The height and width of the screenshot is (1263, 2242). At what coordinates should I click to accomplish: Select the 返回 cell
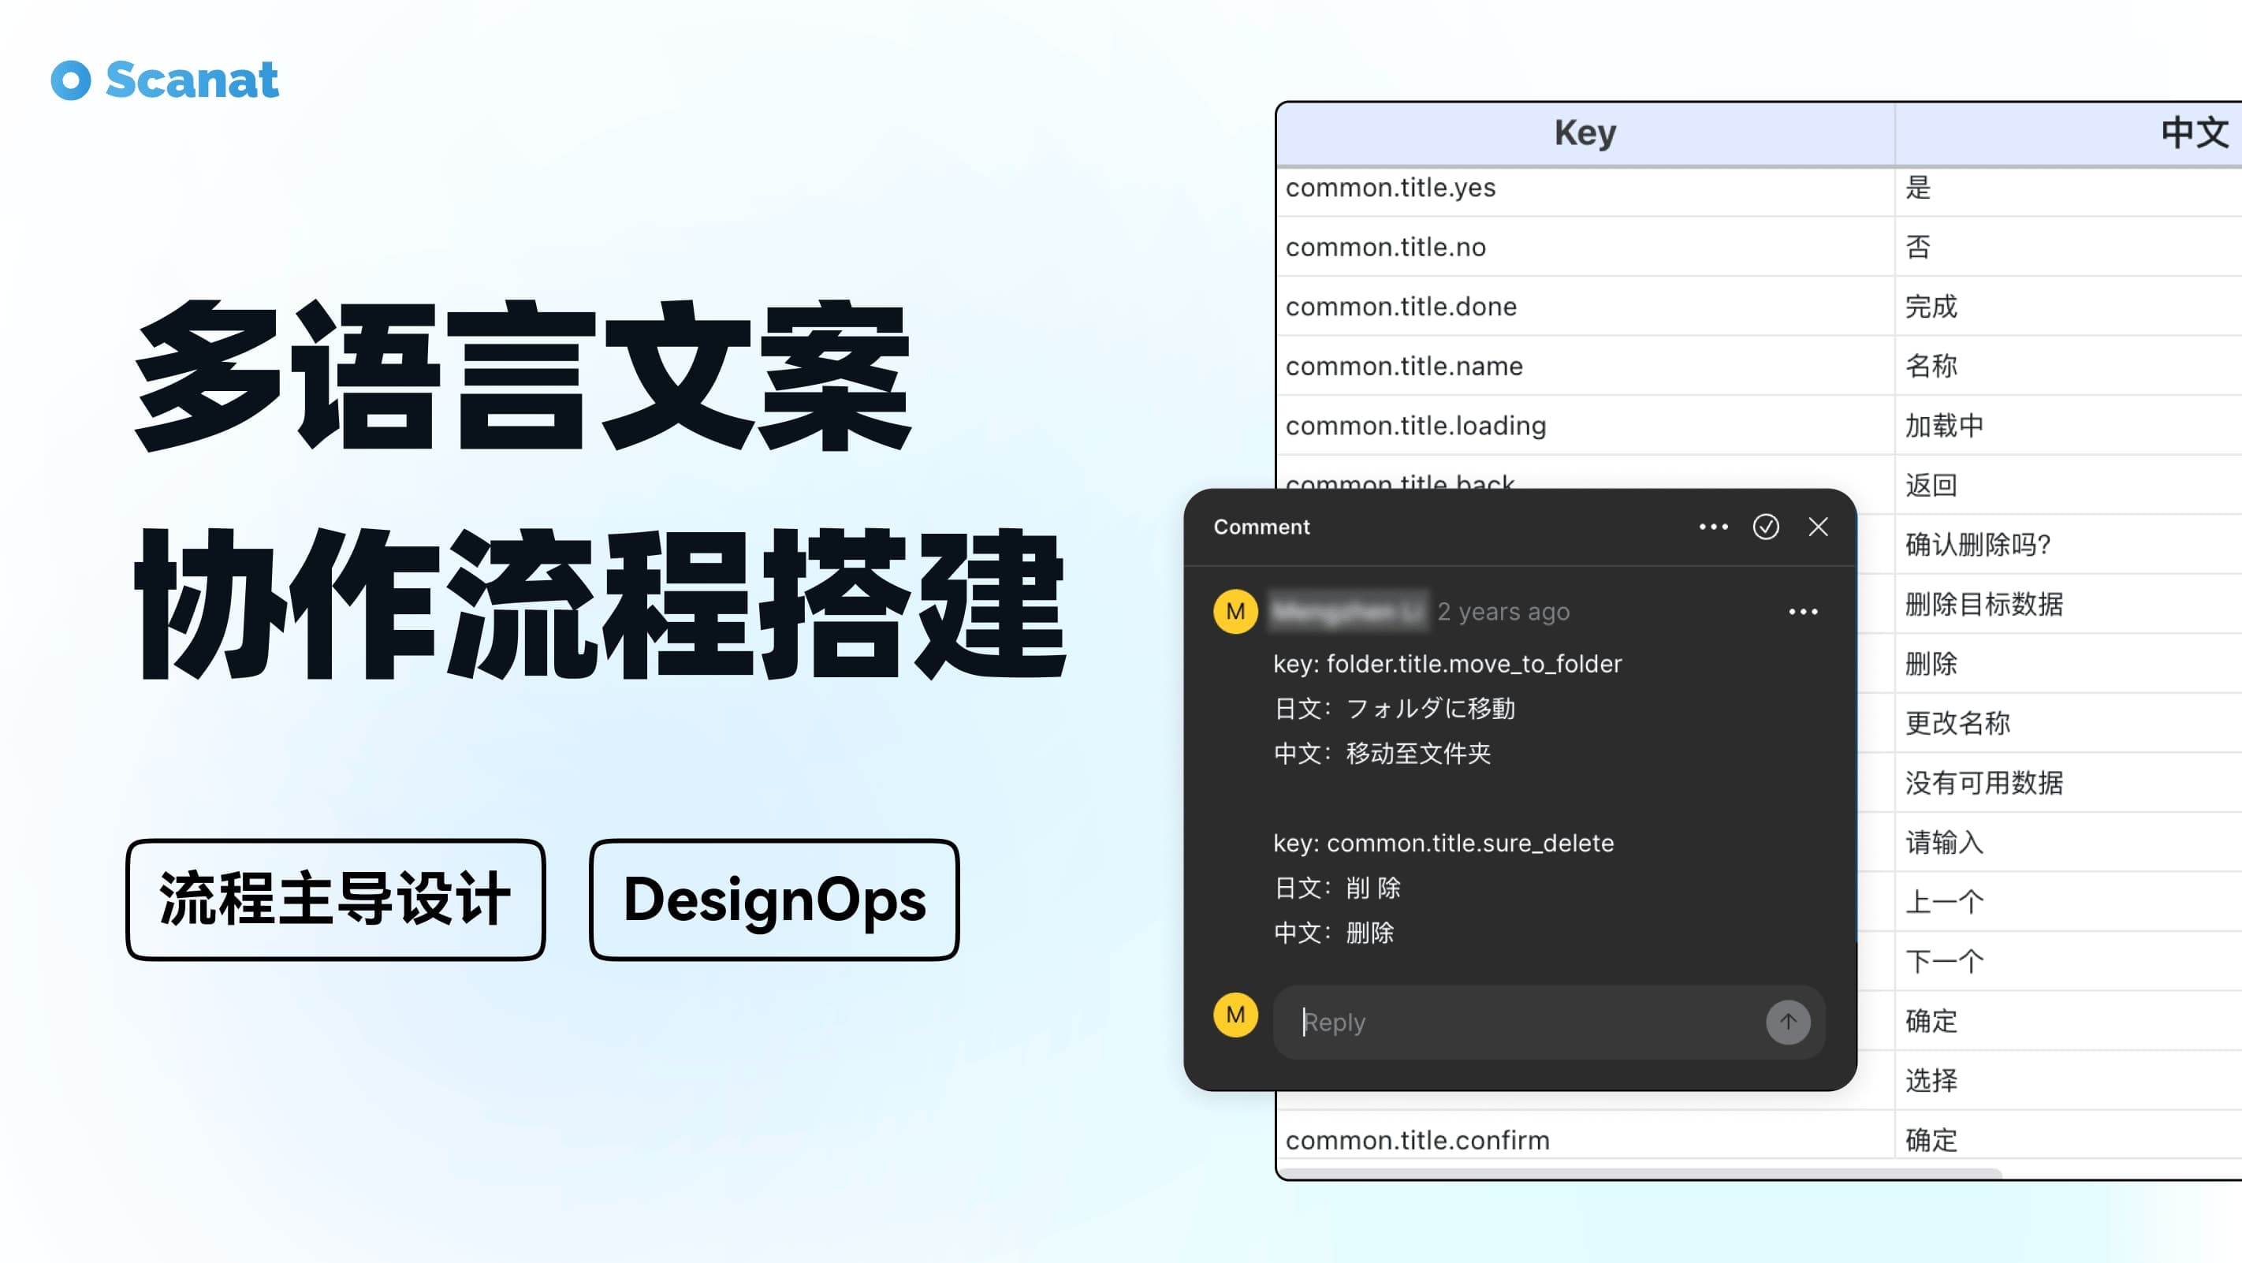click(2069, 485)
